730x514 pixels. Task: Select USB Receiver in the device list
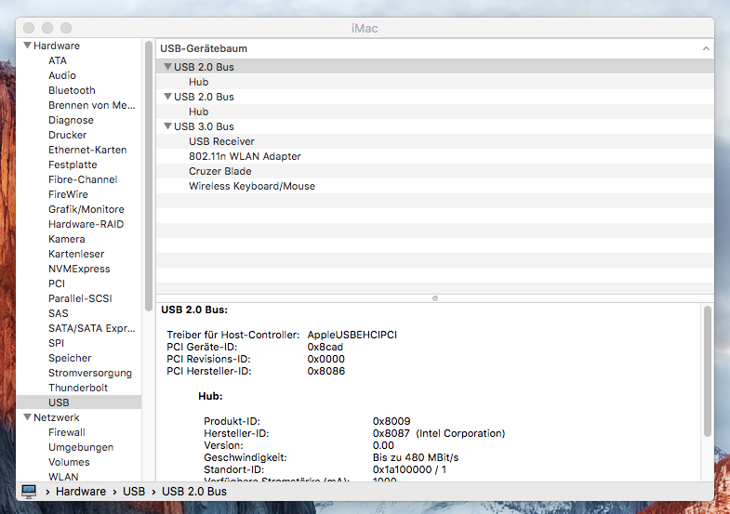(x=221, y=141)
